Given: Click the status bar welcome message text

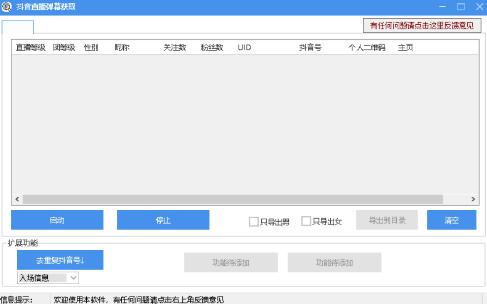Looking at the screenshot, I should click(139, 300).
